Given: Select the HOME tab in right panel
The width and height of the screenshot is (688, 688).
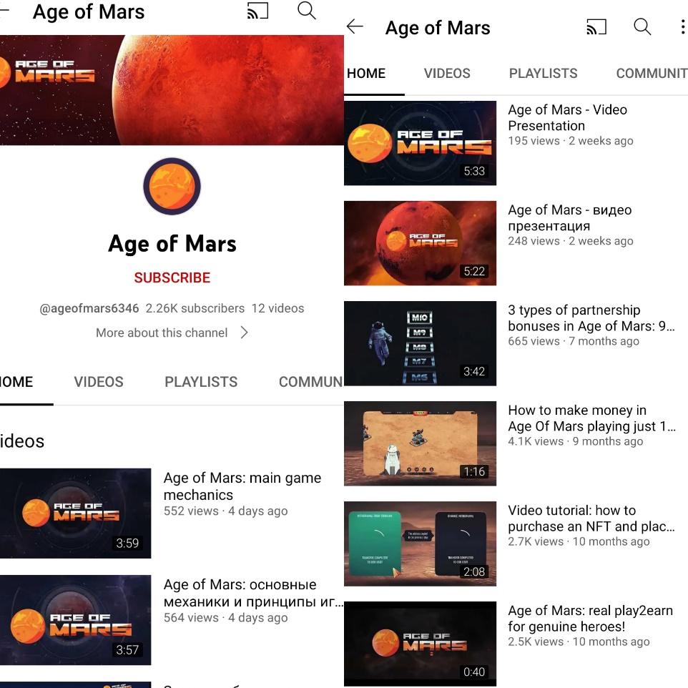Looking at the screenshot, I should pos(366,73).
